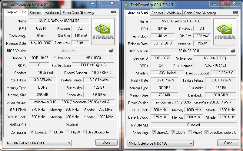Click the GDDR5 memory type value

165,88
